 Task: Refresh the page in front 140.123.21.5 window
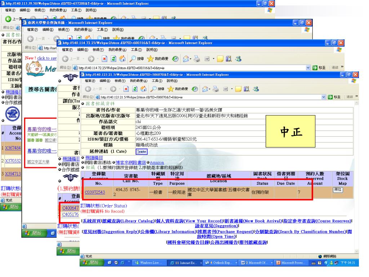(x=135, y=89)
